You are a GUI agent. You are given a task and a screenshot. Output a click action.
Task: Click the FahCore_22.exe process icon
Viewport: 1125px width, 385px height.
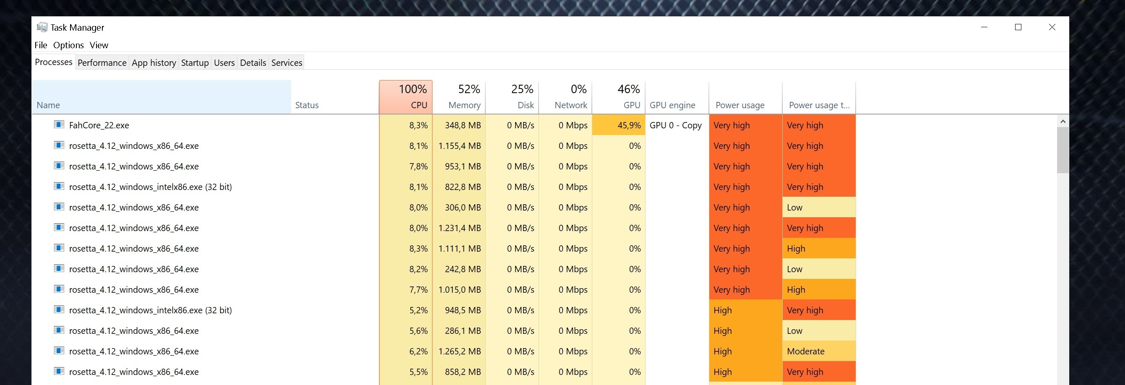(59, 125)
